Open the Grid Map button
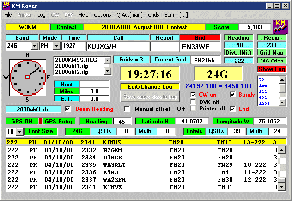 pos(272,53)
